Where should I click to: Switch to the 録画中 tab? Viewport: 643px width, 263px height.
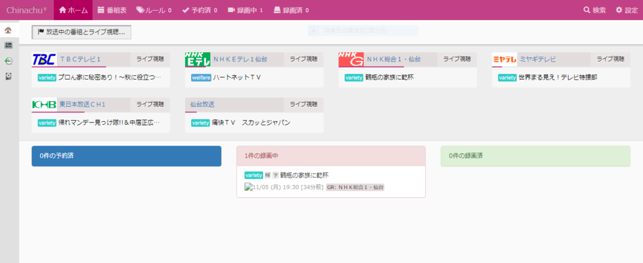(246, 10)
